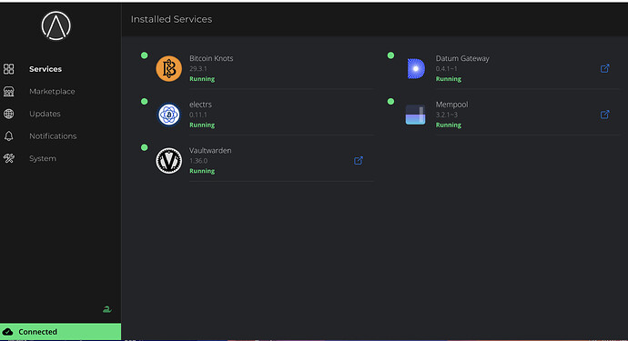The image size is (628, 341).
Task: Click the Installed Services heading
Action: click(x=171, y=19)
